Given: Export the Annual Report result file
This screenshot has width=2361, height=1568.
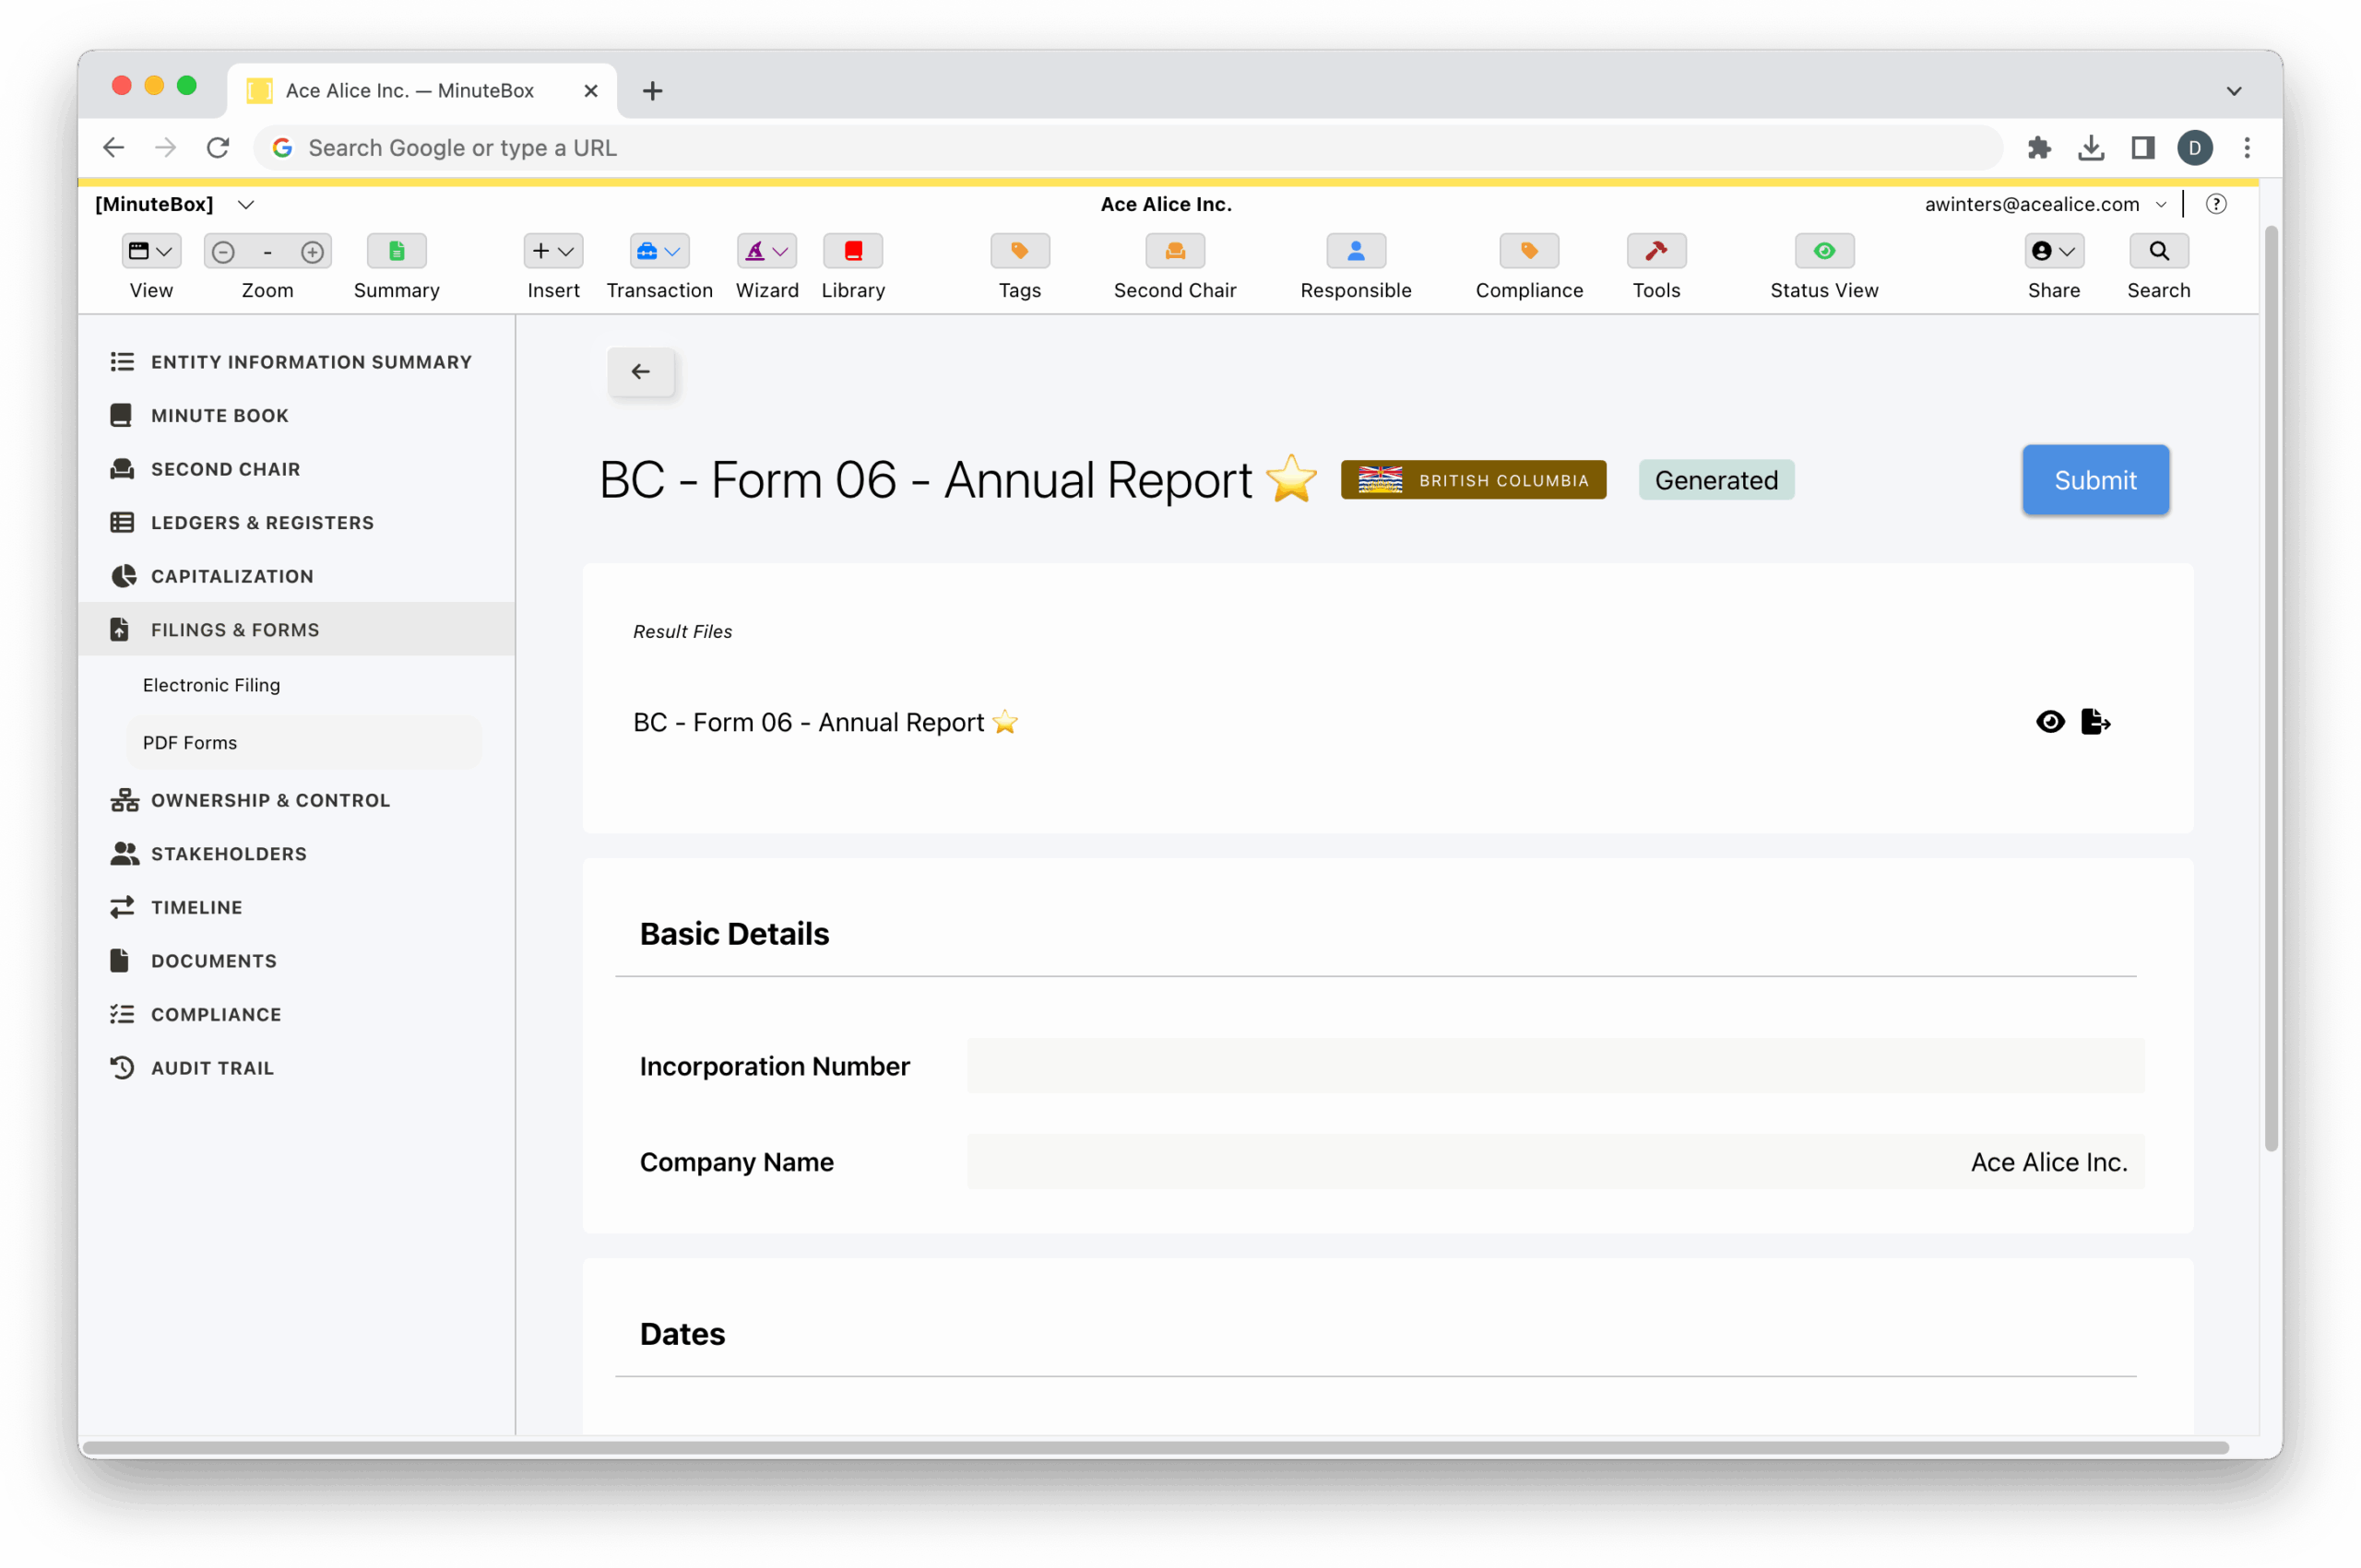Looking at the screenshot, I should 2094,722.
